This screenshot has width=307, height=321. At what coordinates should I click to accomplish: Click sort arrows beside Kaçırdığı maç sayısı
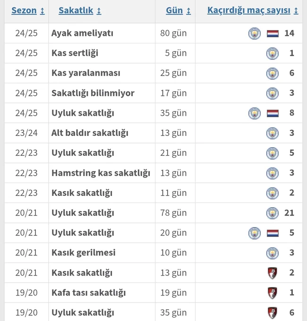pyautogui.click(x=296, y=11)
